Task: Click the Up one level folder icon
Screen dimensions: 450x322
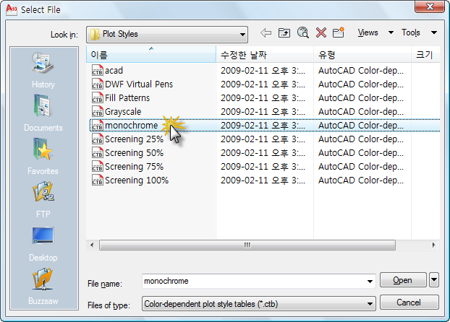Action: coord(284,33)
